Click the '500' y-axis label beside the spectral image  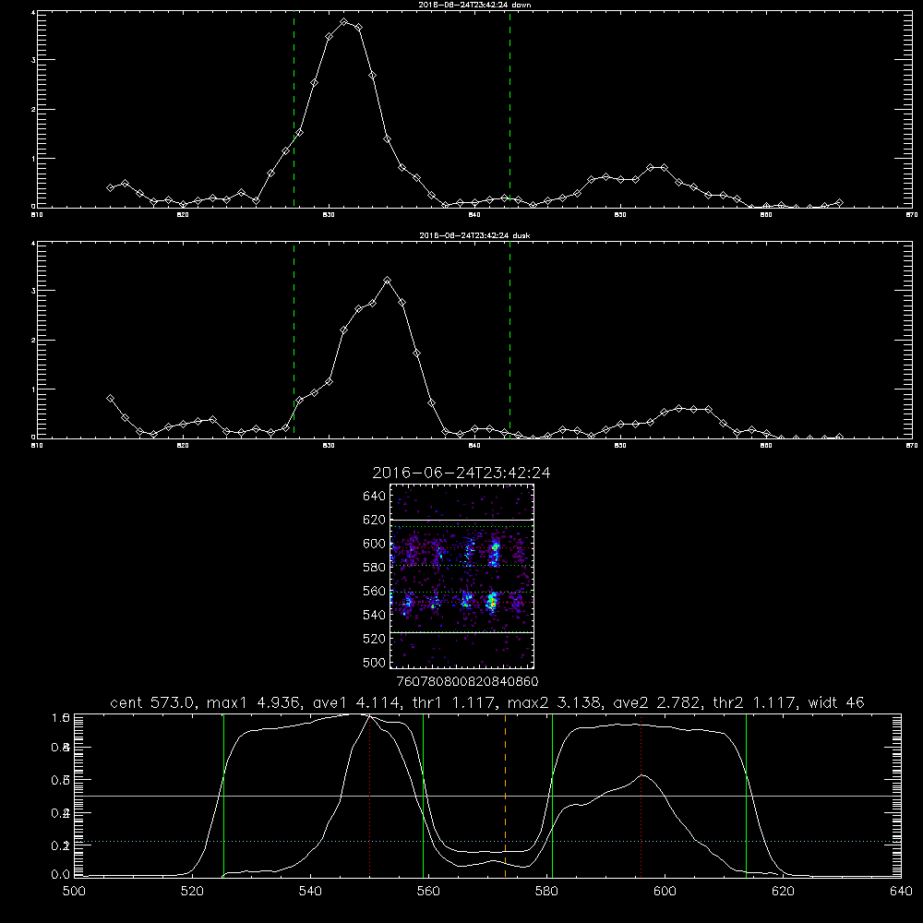pyautogui.click(x=374, y=662)
